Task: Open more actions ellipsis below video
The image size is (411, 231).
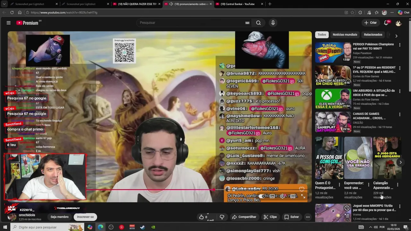Action: pyautogui.click(x=308, y=217)
